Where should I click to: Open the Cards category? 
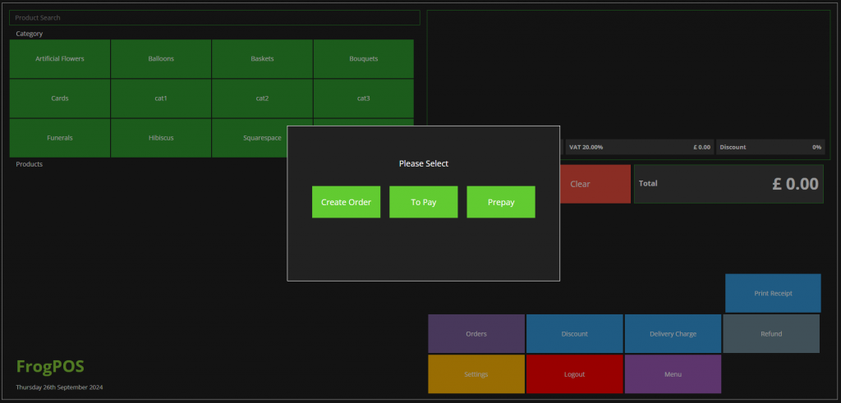60,98
